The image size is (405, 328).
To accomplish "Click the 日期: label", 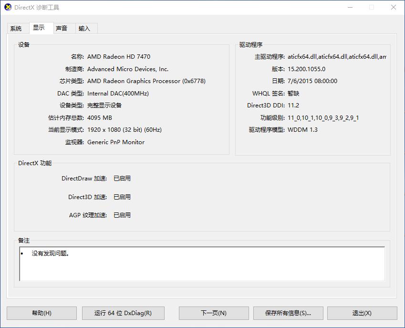I will tap(278, 81).
